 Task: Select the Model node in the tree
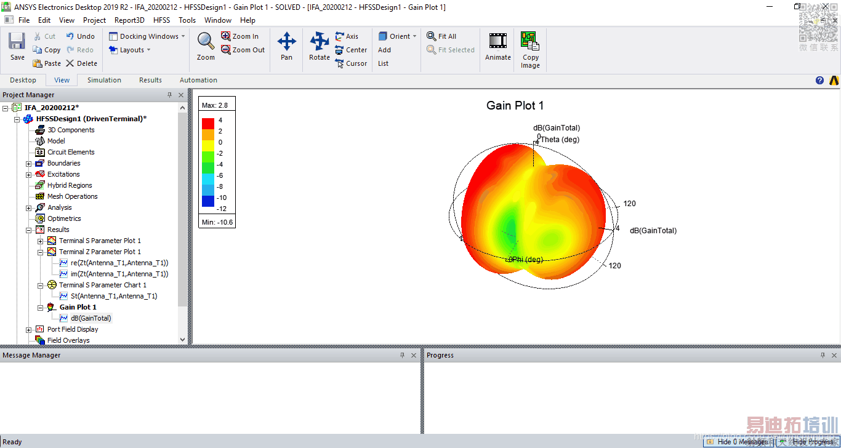pyautogui.click(x=56, y=141)
